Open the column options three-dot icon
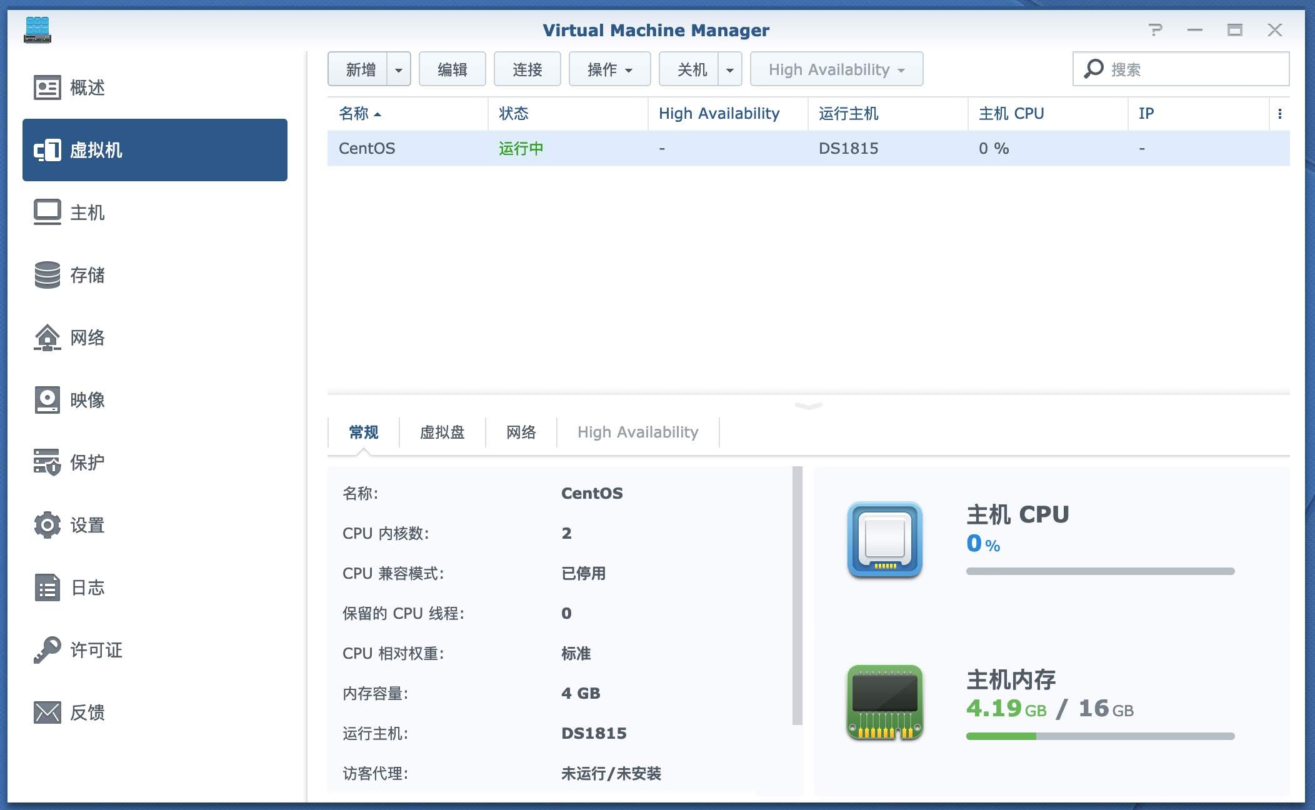 (1279, 113)
